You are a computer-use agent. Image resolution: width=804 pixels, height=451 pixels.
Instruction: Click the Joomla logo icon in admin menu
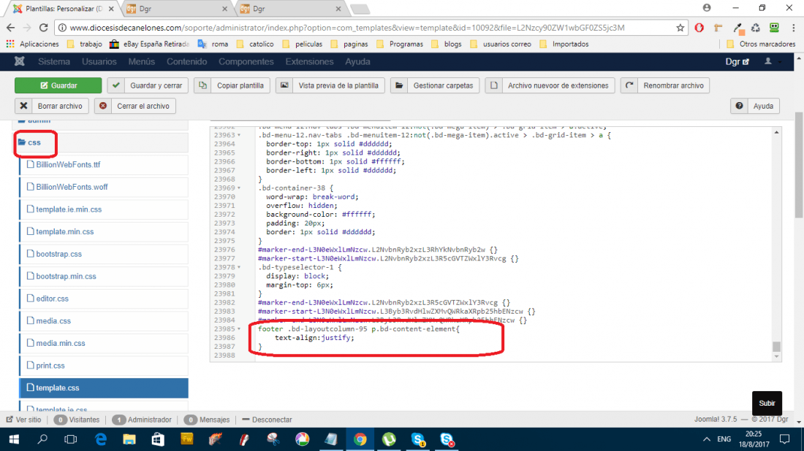click(x=20, y=61)
